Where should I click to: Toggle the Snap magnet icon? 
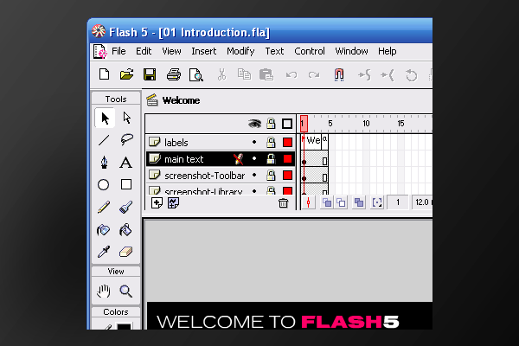tap(339, 75)
